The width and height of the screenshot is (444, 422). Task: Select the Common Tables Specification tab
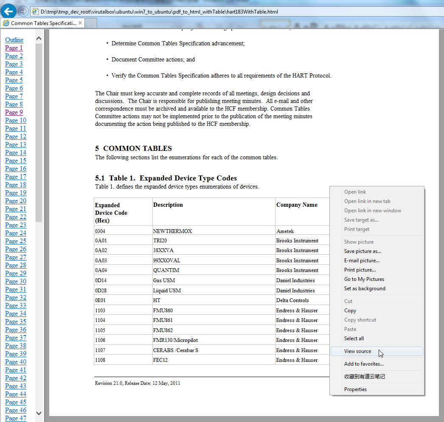42,23
